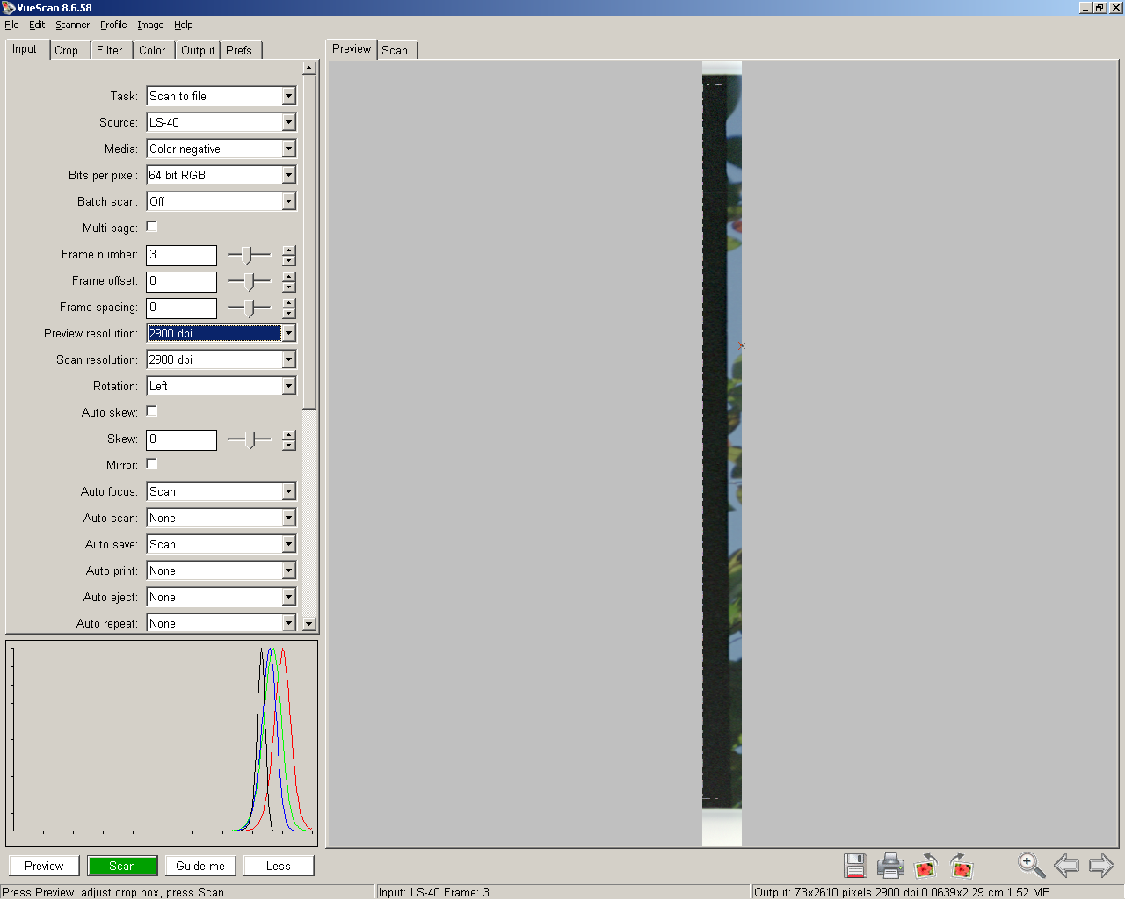Toggle the Multi page checkbox
1125x900 pixels.
(151, 227)
